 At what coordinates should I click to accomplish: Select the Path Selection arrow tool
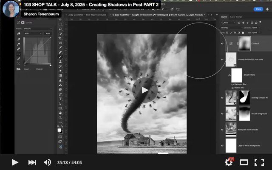[x=60, y=104]
